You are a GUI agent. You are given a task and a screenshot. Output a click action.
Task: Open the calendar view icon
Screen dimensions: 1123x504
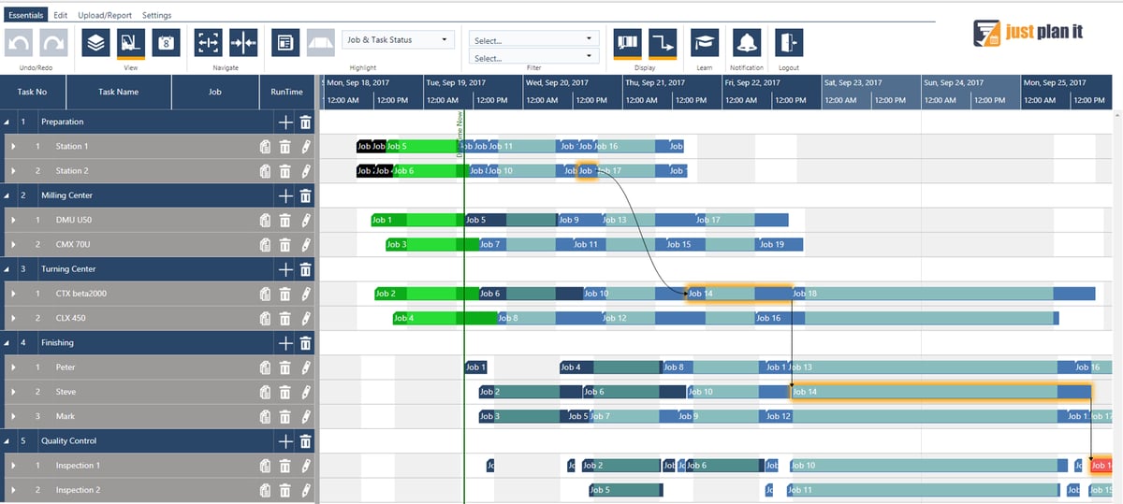pyautogui.click(x=165, y=43)
